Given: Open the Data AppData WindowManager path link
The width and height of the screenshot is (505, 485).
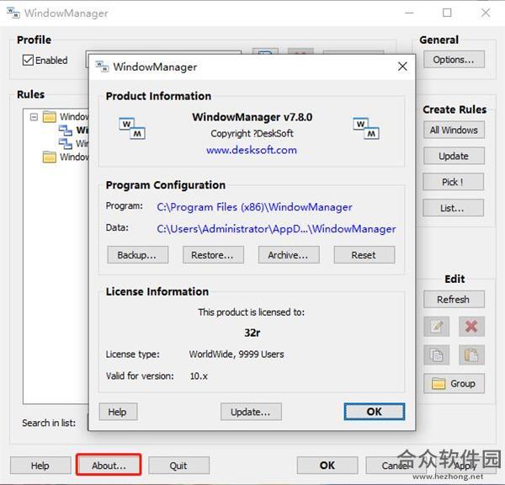Looking at the screenshot, I should point(276,229).
